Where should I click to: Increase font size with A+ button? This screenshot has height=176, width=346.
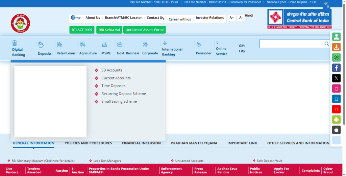[x=232, y=18]
